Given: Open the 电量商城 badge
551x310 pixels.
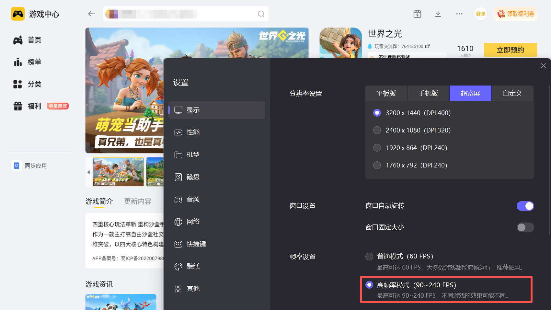Looking at the screenshot, I should [x=58, y=106].
